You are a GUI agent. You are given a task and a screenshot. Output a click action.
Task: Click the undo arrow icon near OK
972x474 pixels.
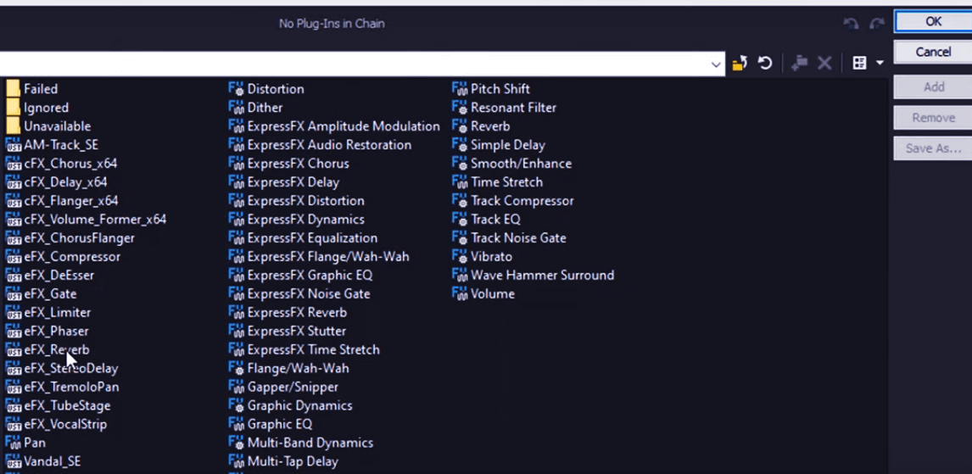coord(851,24)
